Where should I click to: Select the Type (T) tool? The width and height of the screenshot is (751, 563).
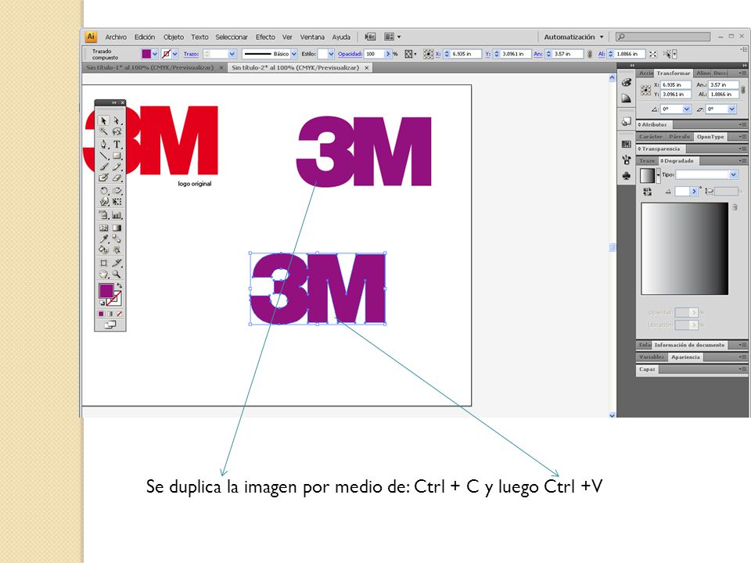[117, 144]
